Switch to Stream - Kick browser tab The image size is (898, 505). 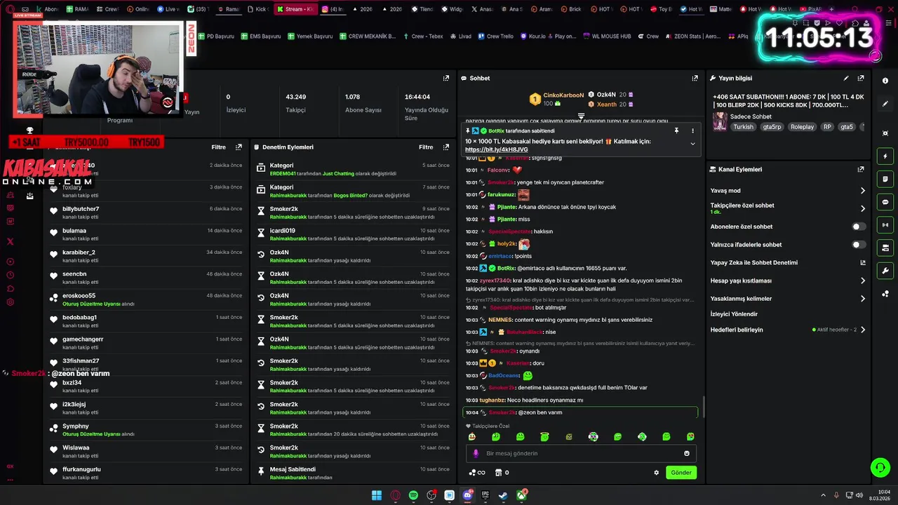(x=295, y=9)
